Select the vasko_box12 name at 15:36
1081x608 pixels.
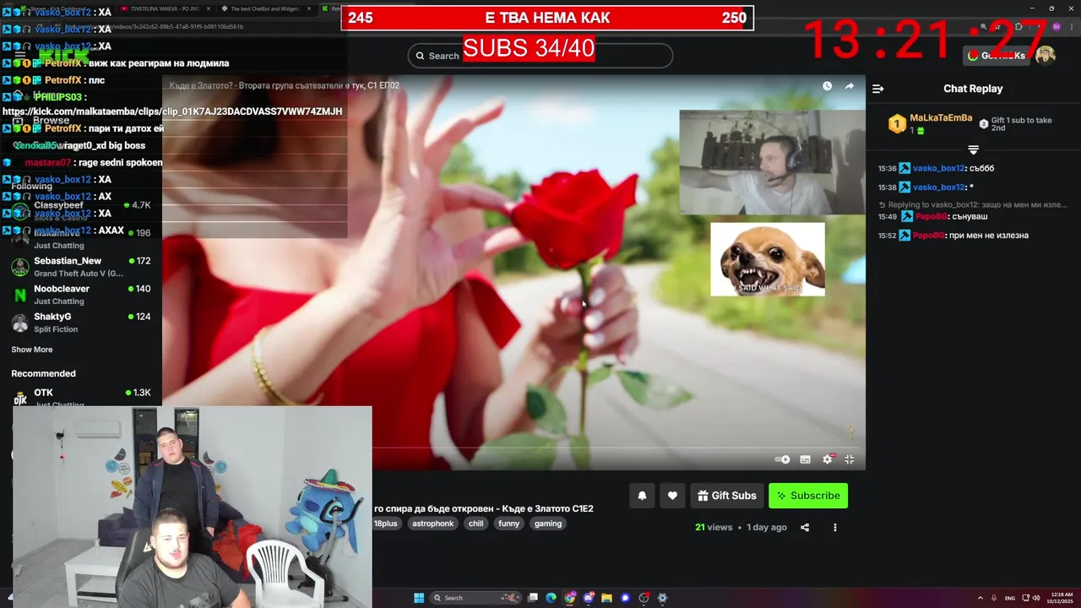click(938, 168)
